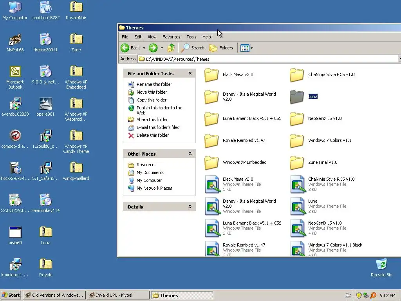The width and height of the screenshot is (401, 301).
Task: Click the green Forward arrow icon
Action: (x=153, y=48)
